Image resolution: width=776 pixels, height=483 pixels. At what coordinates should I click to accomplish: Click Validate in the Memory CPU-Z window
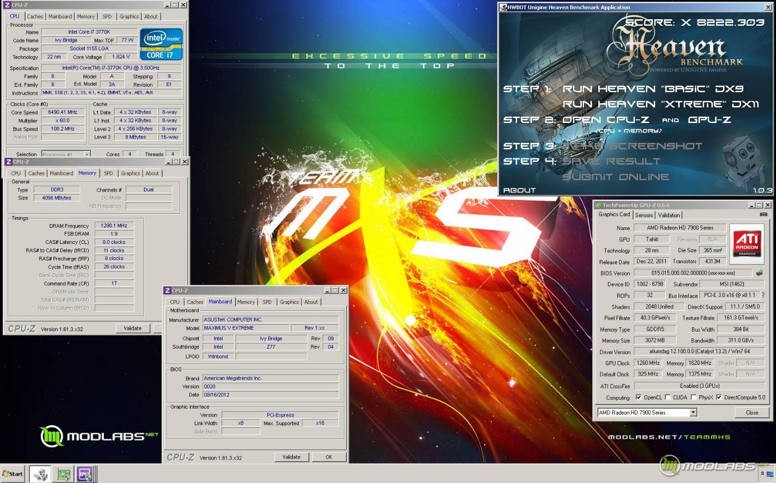pos(133,328)
